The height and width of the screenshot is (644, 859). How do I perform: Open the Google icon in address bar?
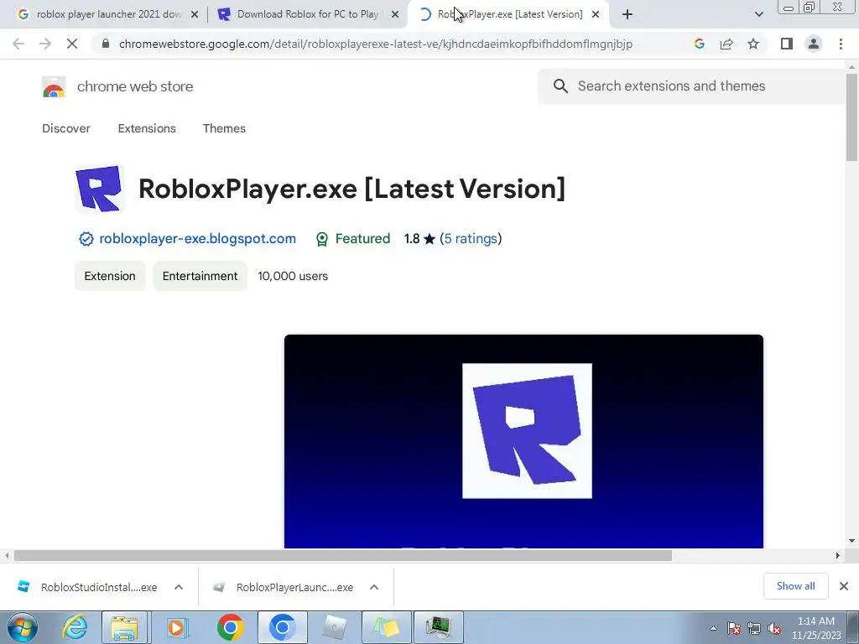[699, 44]
